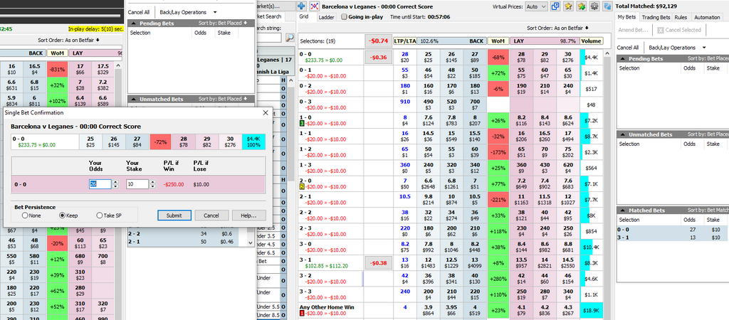The height and width of the screenshot is (320, 729).
Task: Open Back/Lay Operations menu in right My Bets panel
Action: point(677,48)
